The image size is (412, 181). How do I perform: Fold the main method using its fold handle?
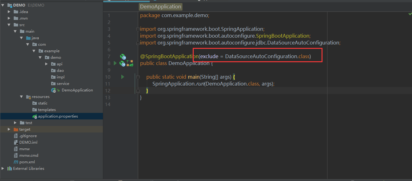pyautogui.click(x=138, y=77)
